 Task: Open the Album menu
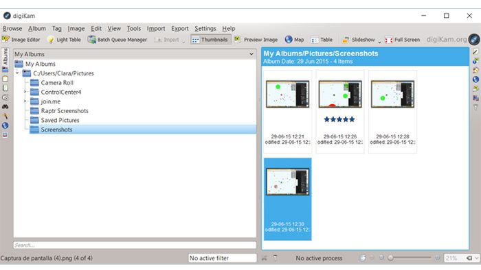pyautogui.click(x=37, y=28)
